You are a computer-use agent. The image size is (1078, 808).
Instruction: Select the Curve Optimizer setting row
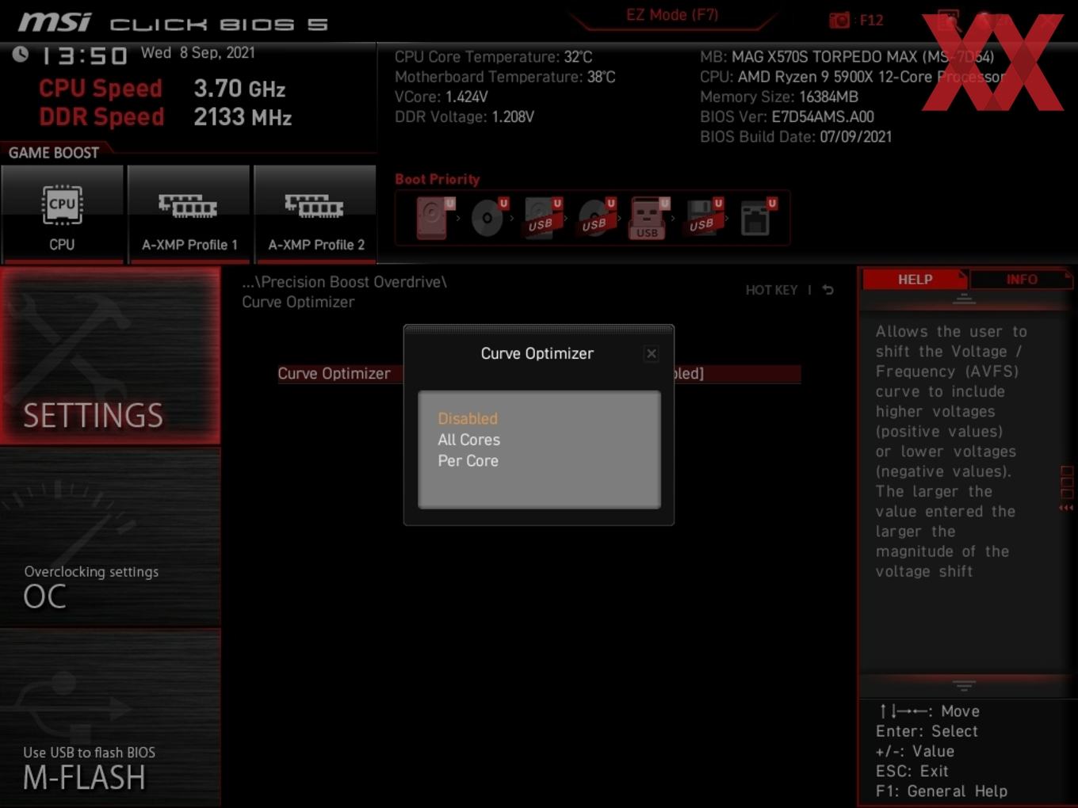tap(538, 374)
